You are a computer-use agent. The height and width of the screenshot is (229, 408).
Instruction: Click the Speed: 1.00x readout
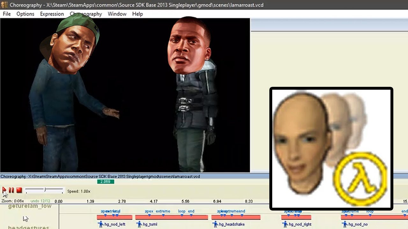pyautogui.click(x=79, y=191)
